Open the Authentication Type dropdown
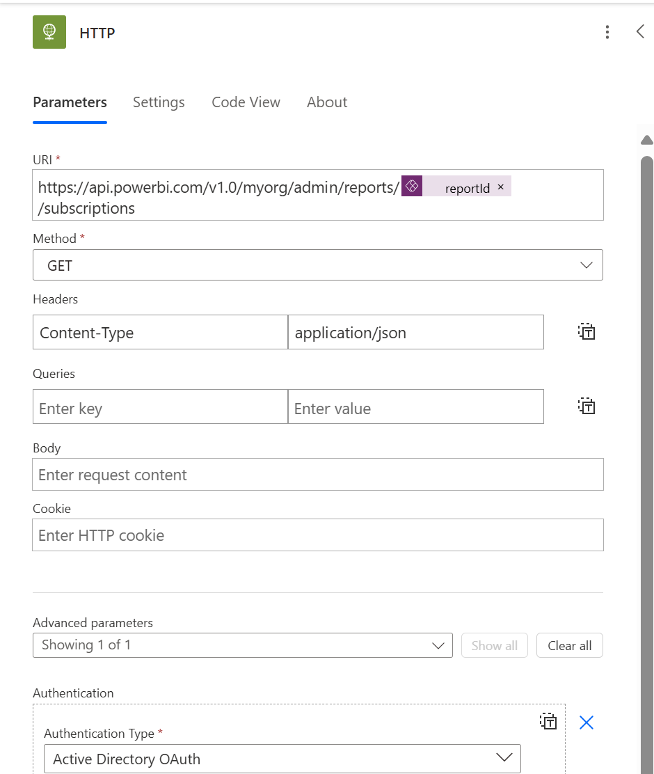This screenshot has width=654, height=774. point(282,759)
